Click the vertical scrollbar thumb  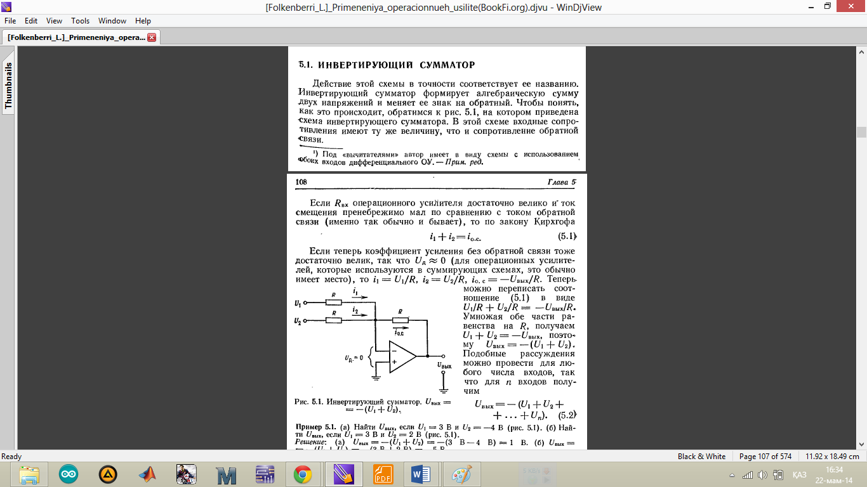click(861, 132)
